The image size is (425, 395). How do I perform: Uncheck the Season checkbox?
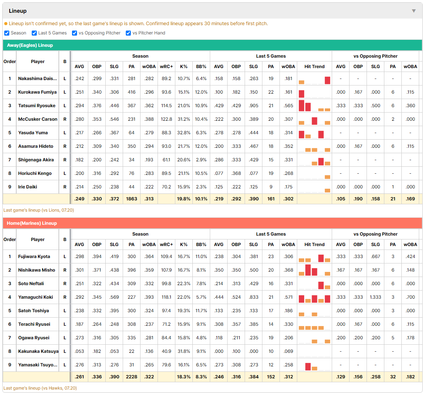7,33
